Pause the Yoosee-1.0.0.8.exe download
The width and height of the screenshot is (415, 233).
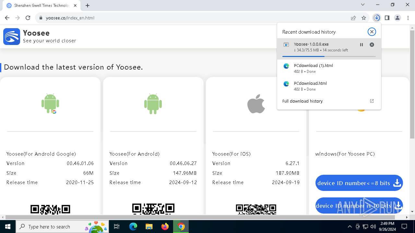pyautogui.click(x=362, y=45)
